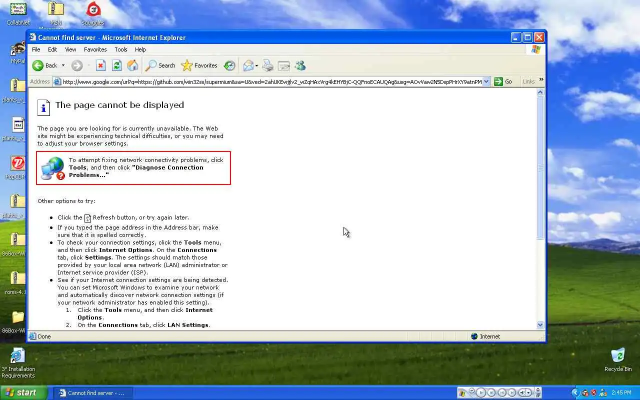Open the Media Player quick access dropdown

coord(471,391)
